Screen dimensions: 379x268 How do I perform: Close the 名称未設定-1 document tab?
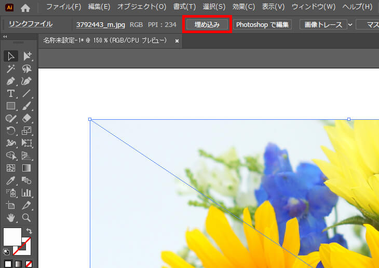tap(177, 41)
